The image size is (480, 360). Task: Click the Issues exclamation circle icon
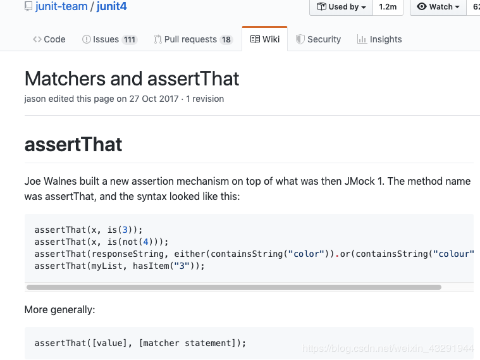87,39
